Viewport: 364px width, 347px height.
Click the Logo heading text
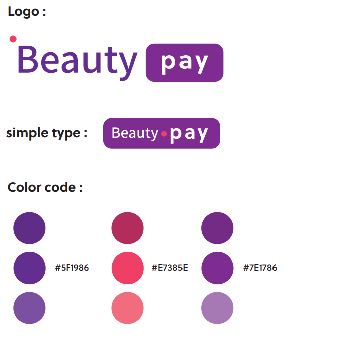tap(27, 12)
